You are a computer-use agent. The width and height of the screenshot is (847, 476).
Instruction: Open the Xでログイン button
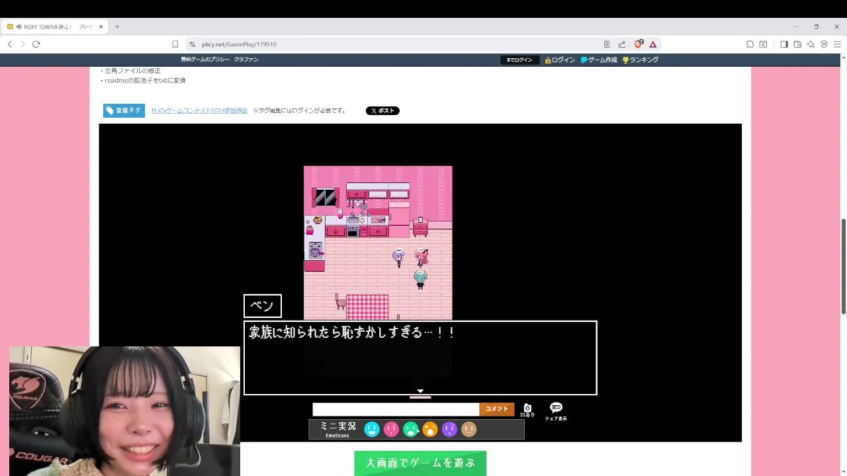(x=519, y=59)
